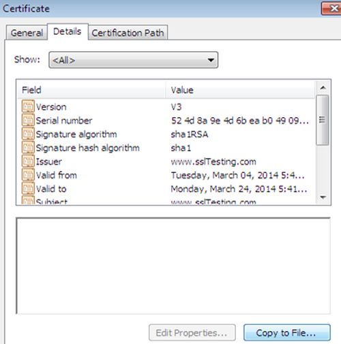
Task: Click the field list scrollbar thumb
Action: point(323,120)
